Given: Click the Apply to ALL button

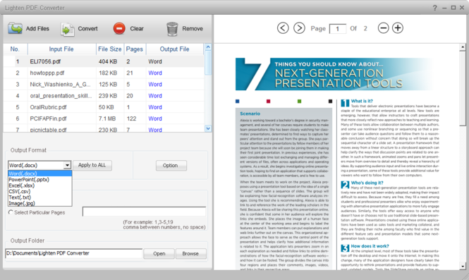Looking at the screenshot, I should [x=92, y=165].
